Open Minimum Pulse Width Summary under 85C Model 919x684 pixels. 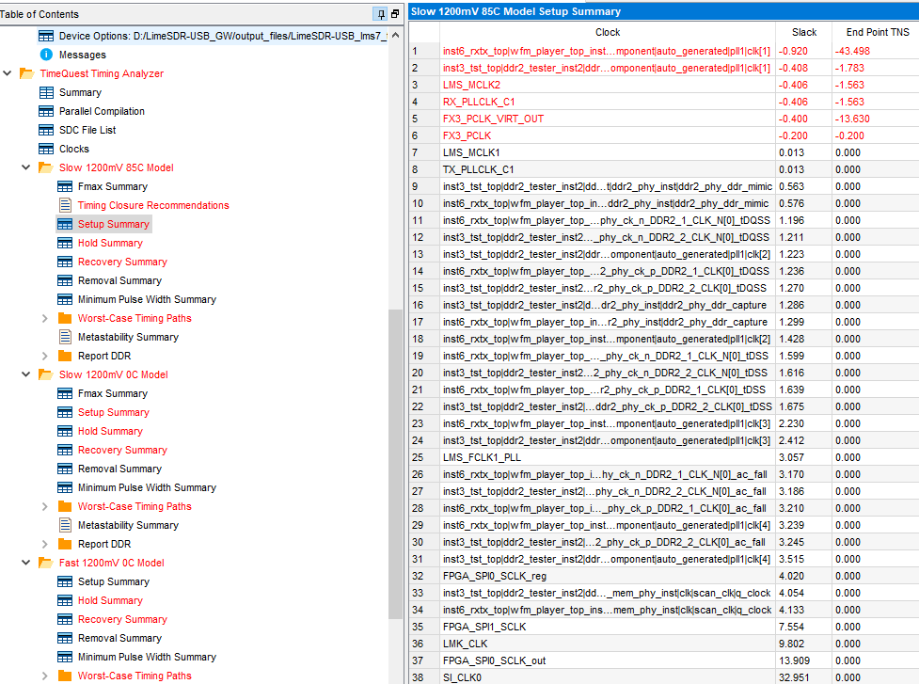147,299
